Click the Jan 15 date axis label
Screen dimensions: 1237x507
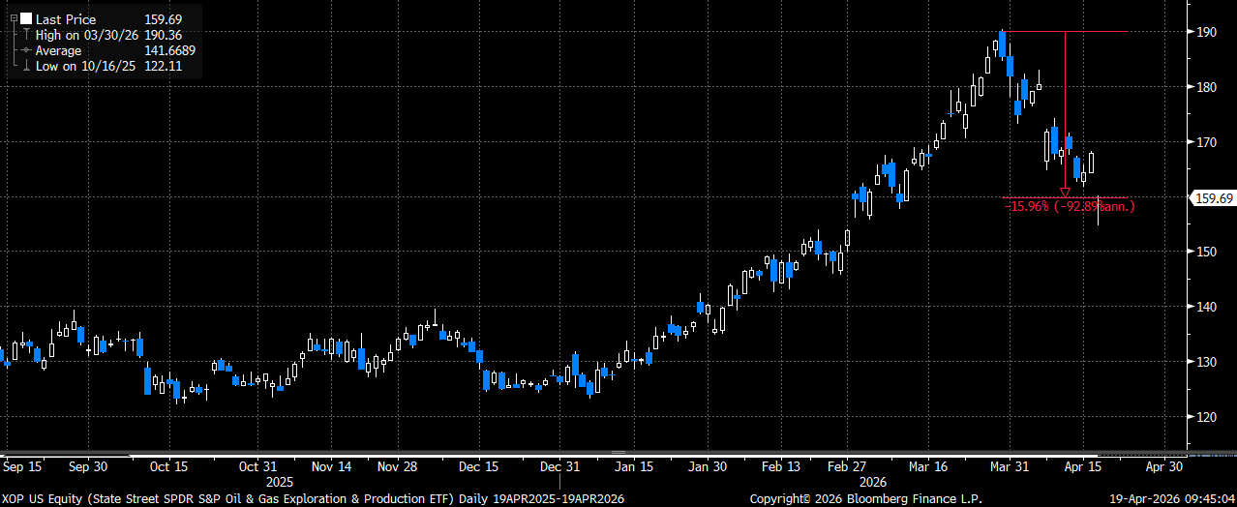point(634,465)
